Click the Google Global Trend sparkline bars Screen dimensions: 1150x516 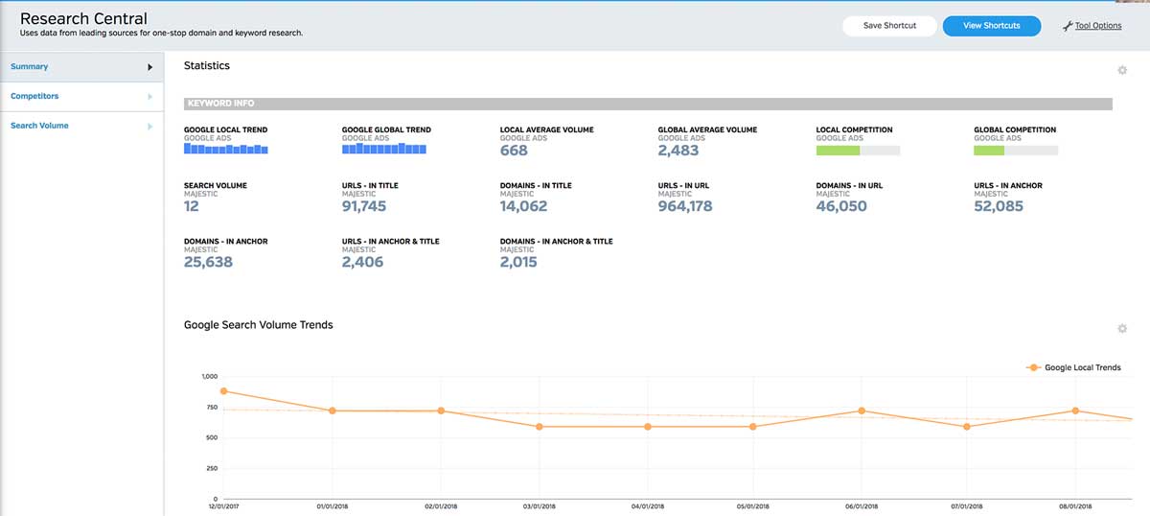click(384, 149)
